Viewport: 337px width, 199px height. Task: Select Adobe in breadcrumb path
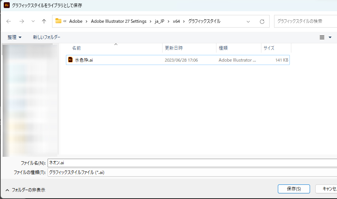click(x=76, y=21)
